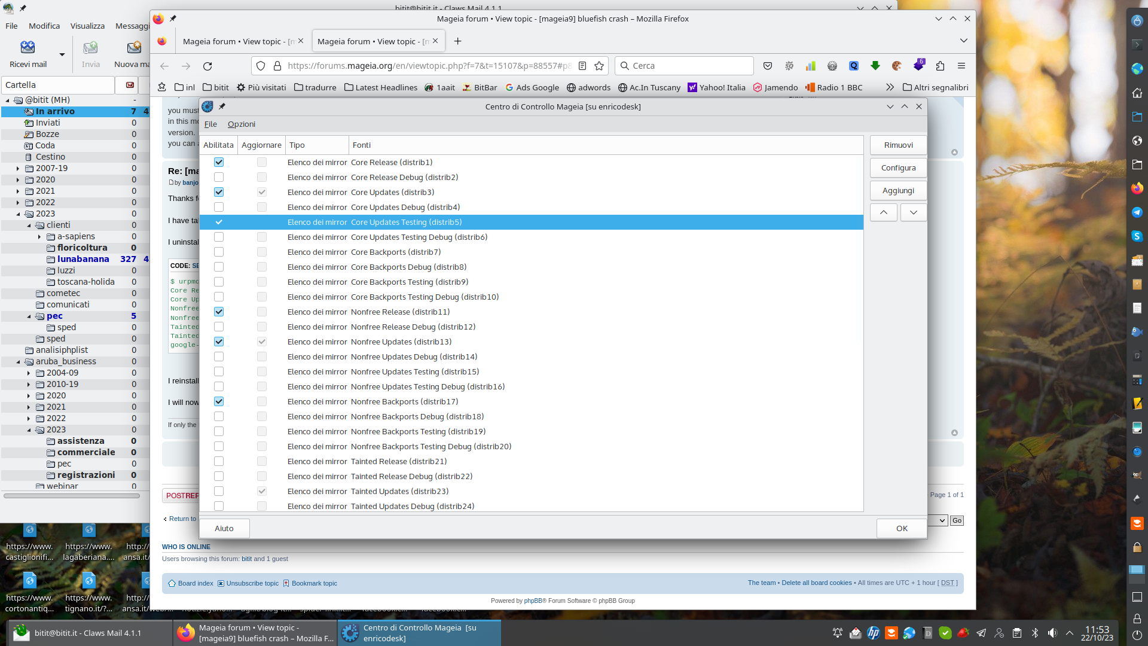Screen dimensions: 1148x646
Task: Select the lunabanana mail folder
Action: pyautogui.click(x=83, y=259)
